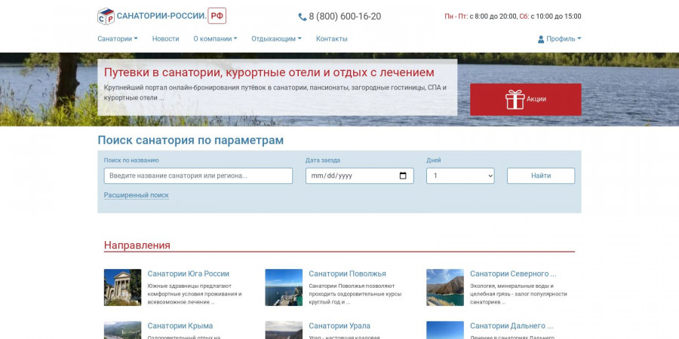Viewport: 679px width, 339px height.
Task: Click САНАТОРИИ-РОССИИ site name text
Action: (x=162, y=17)
